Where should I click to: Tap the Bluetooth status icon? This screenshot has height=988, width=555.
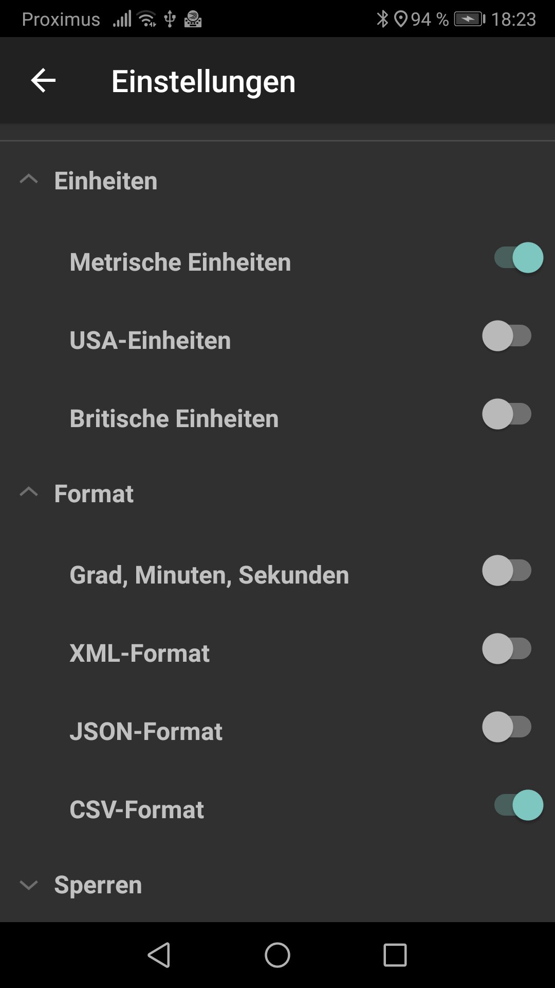click(382, 19)
